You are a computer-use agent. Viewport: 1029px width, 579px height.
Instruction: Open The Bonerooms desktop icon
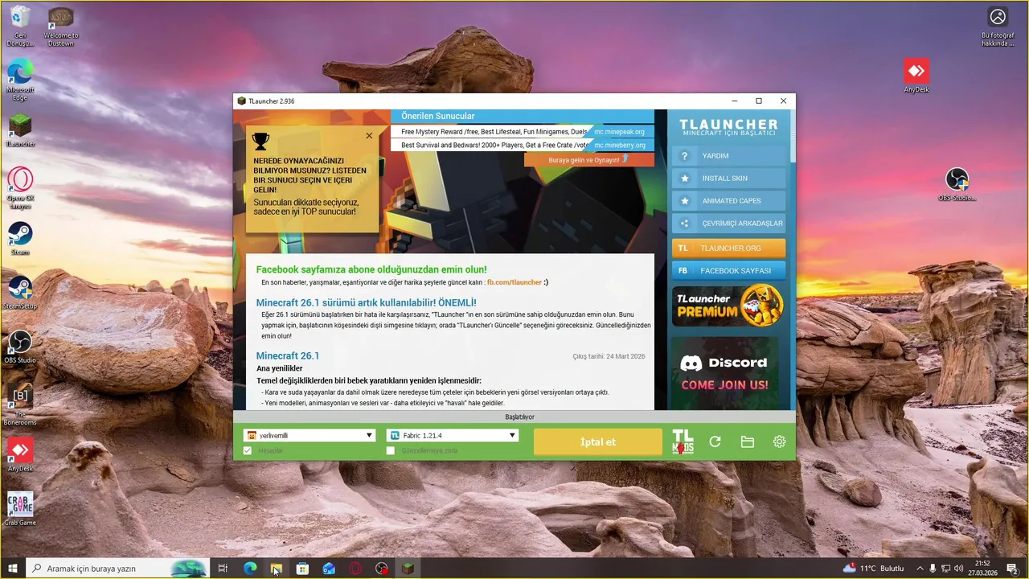[x=20, y=404]
